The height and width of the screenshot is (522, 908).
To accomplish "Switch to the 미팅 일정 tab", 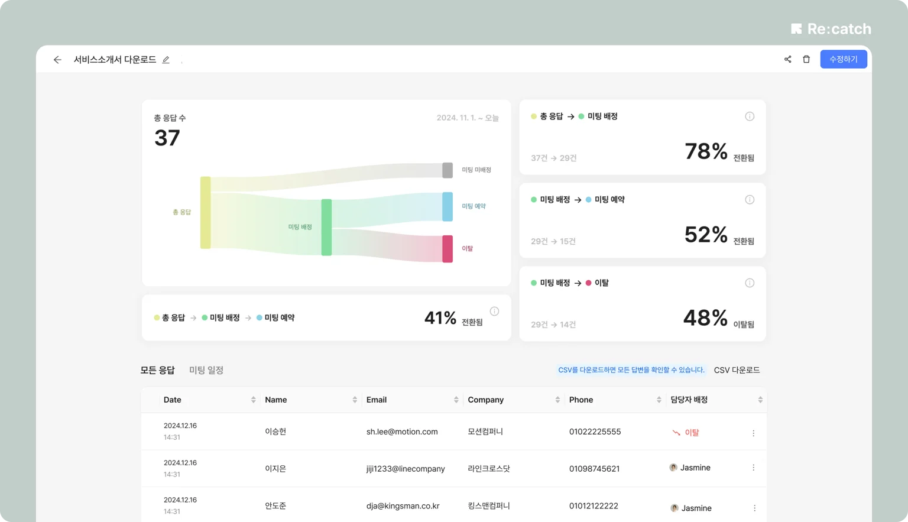I will (x=206, y=370).
